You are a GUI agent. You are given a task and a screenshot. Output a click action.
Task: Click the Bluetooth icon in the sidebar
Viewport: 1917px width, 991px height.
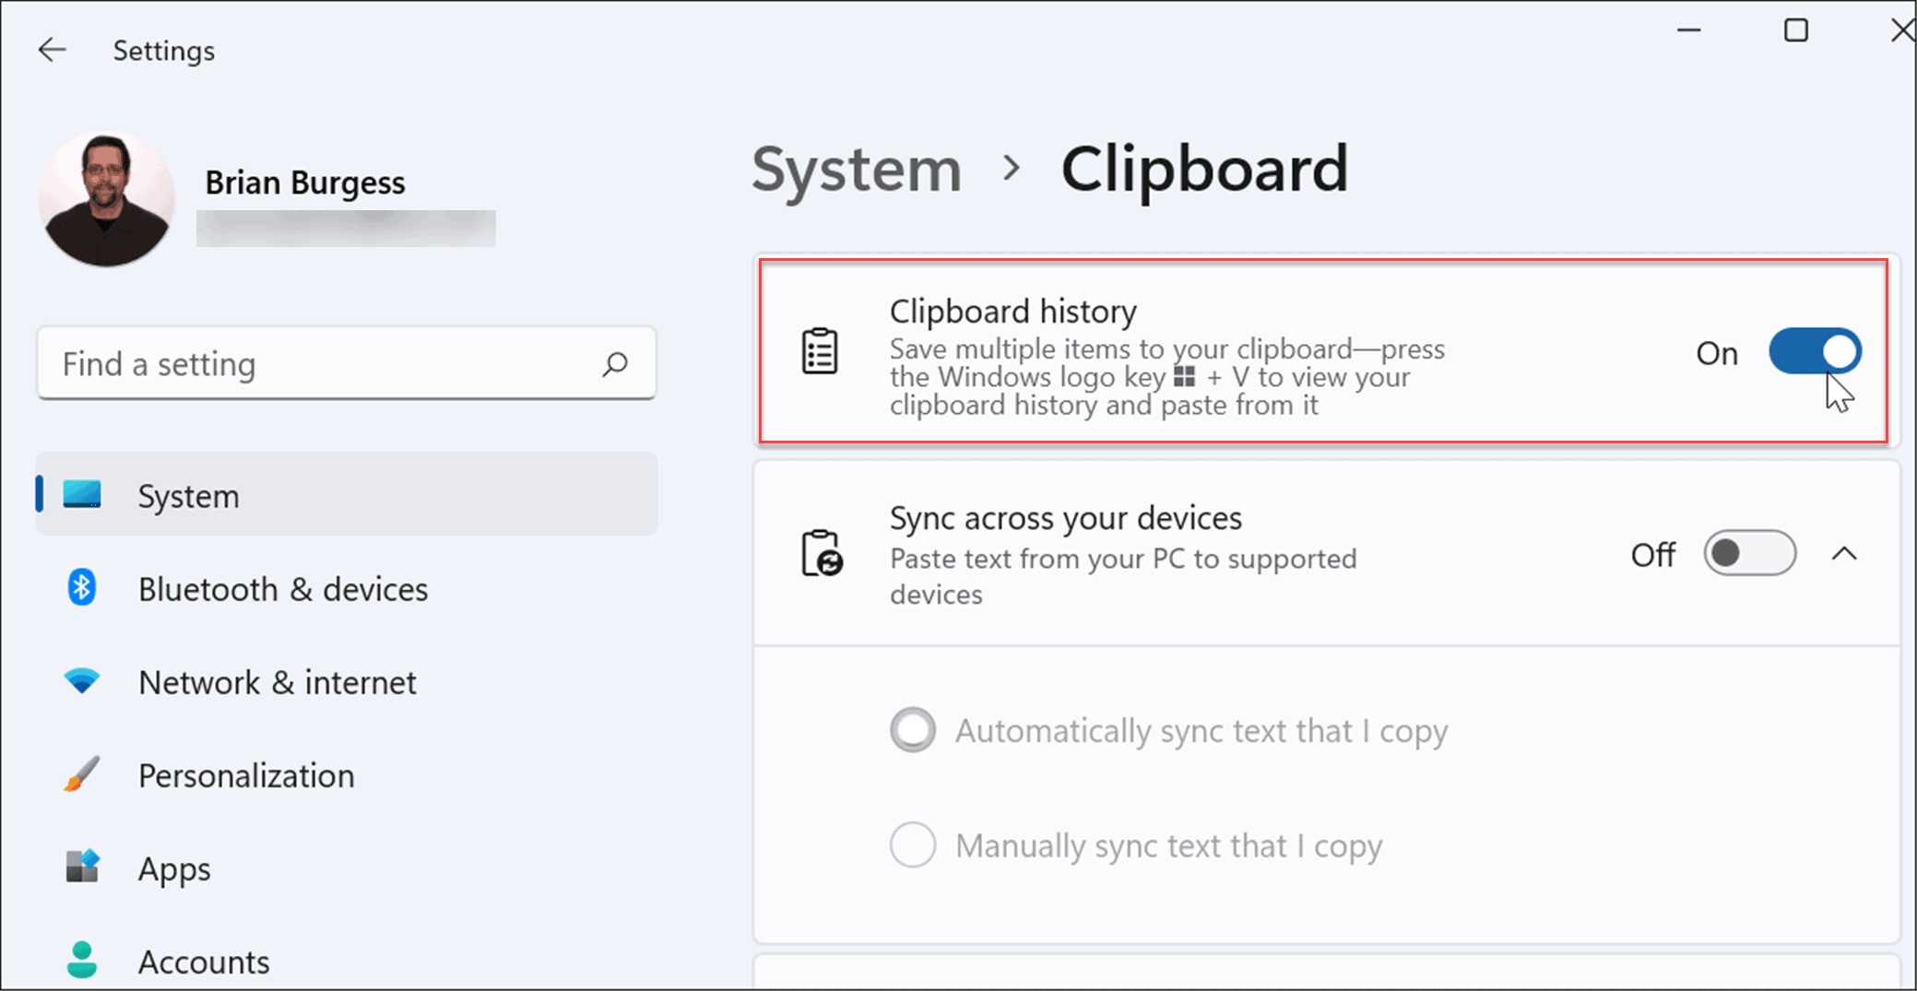[x=81, y=588]
